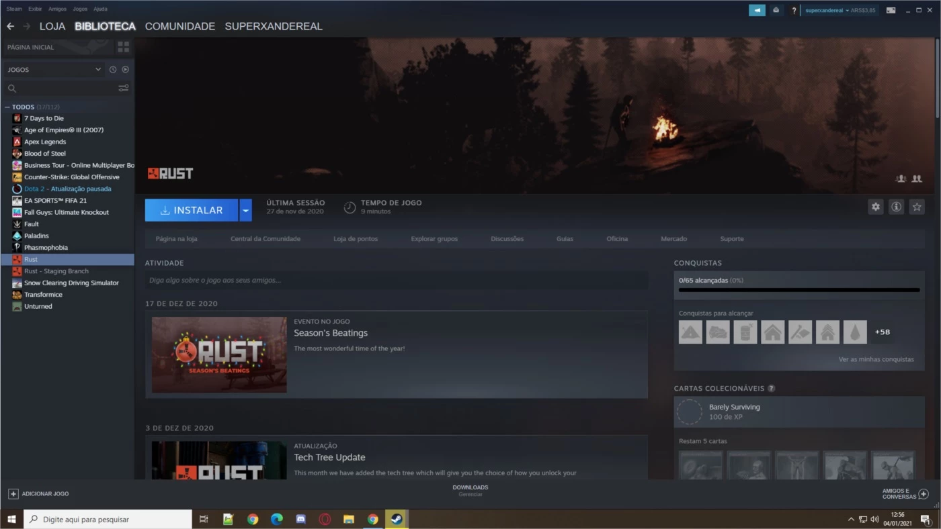
Task: Open trading cards help icon
Action: pyautogui.click(x=771, y=389)
